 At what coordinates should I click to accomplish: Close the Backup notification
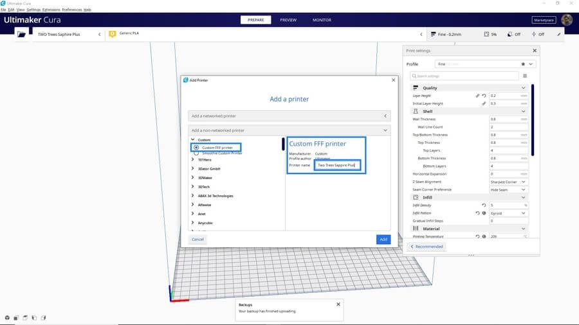338,304
